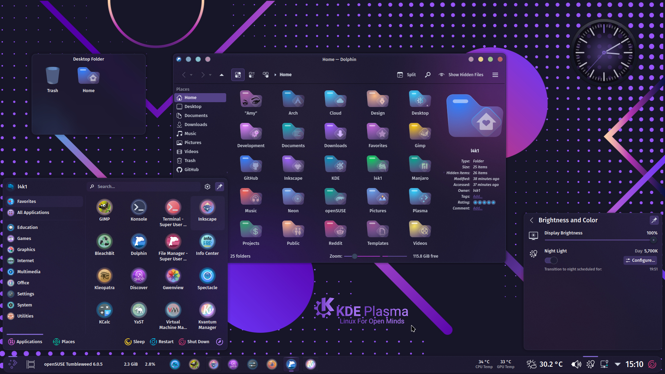Open the Utilities category

[x=44, y=316]
